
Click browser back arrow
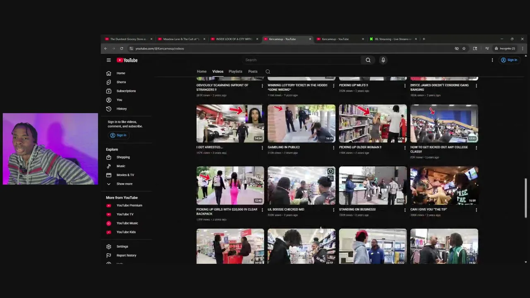coord(106,48)
